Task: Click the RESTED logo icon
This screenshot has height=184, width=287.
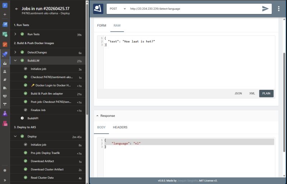Action: pos(98,9)
